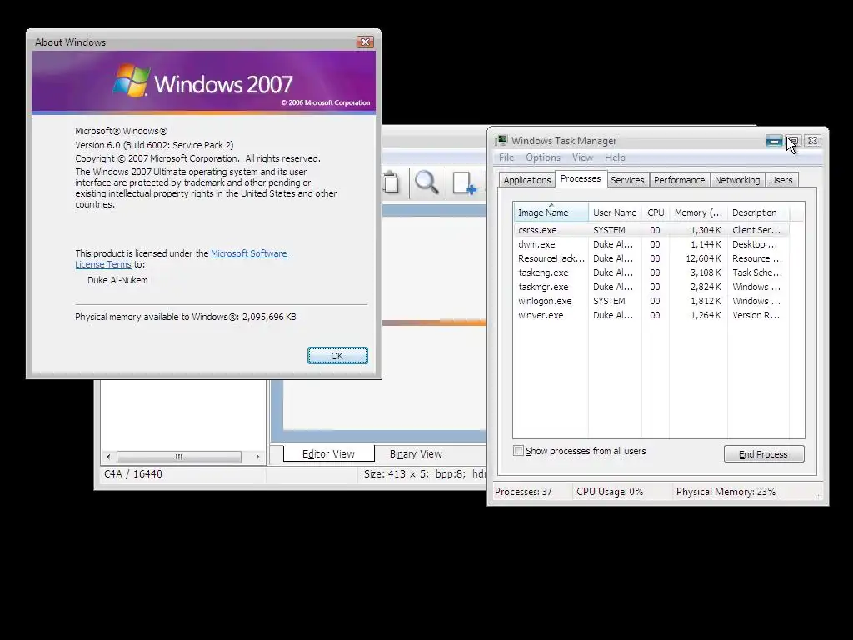The image size is (853, 640).
Task: Click the C4A / 16440 status text
Action: (133, 473)
